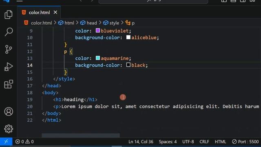Open the Extensions view
This screenshot has height=147, width=261.
pyautogui.click(x=8, y=84)
